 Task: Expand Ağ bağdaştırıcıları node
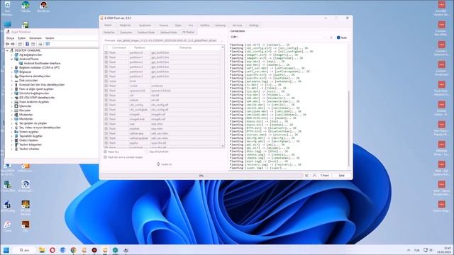point(12,55)
